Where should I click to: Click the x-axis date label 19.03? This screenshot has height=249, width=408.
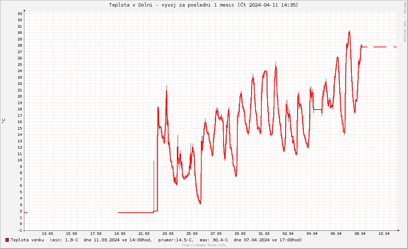(120, 234)
